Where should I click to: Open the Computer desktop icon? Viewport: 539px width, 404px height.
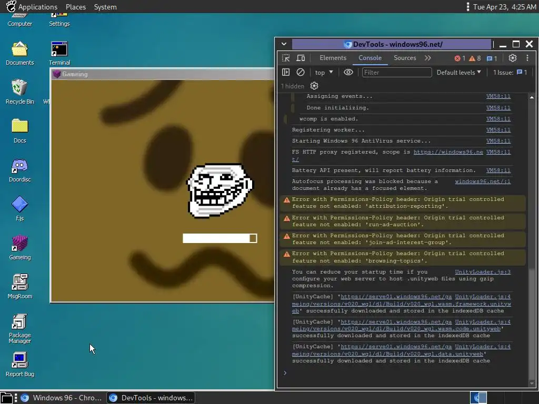click(x=19, y=19)
